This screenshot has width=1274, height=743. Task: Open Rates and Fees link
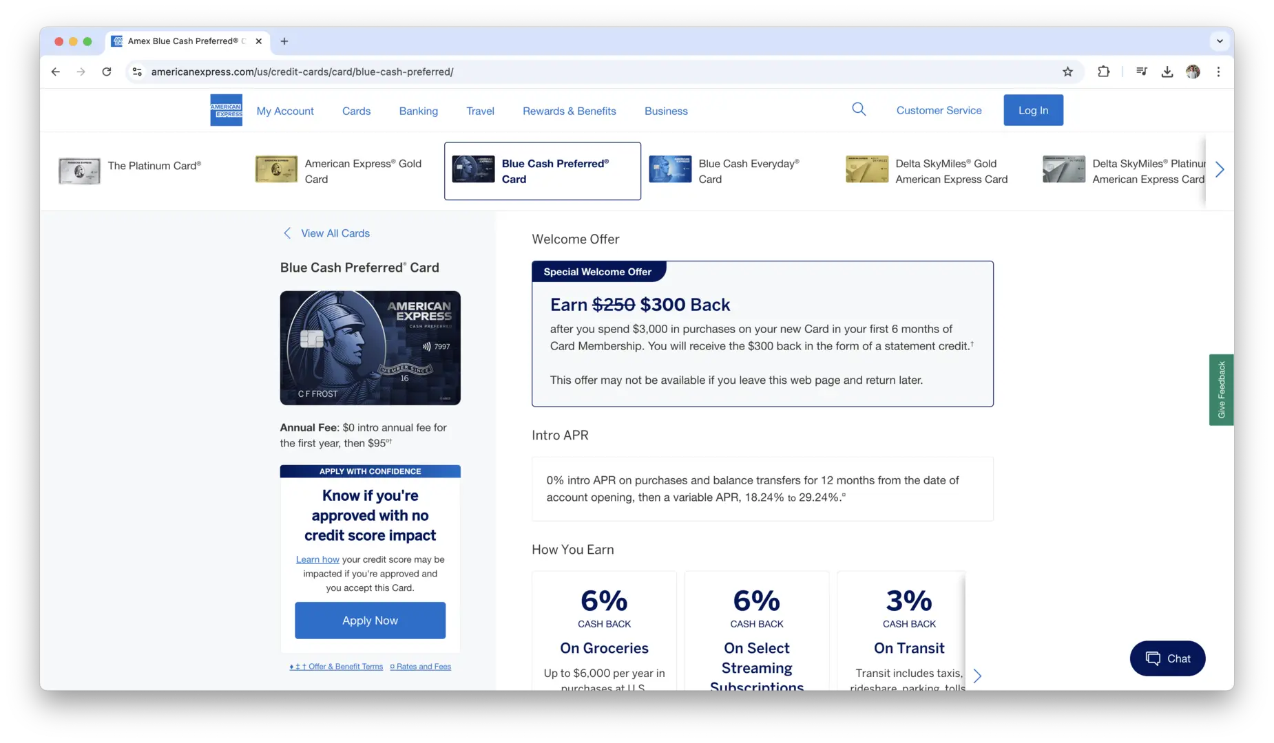tap(420, 667)
